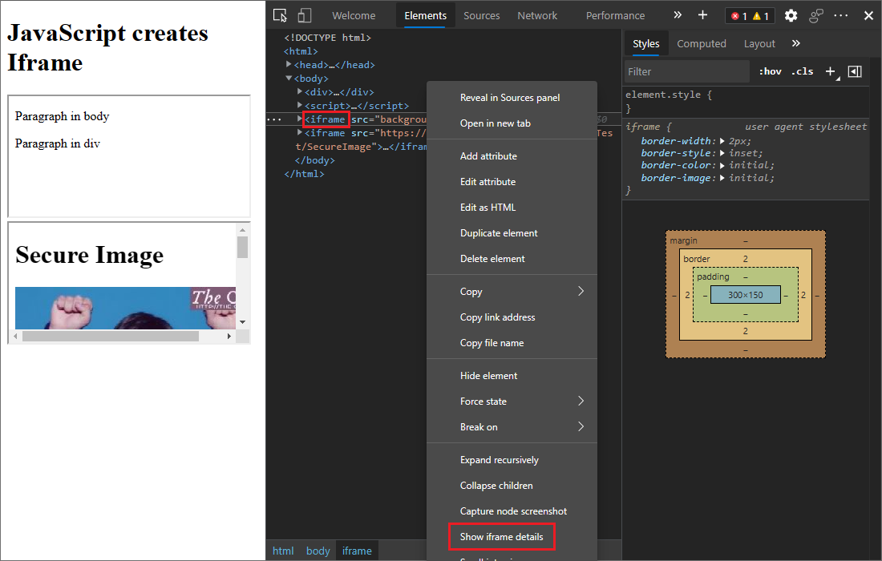Open the Copy submenu
This screenshot has width=882, height=561.
pyautogui.click(x=512, y=291)
